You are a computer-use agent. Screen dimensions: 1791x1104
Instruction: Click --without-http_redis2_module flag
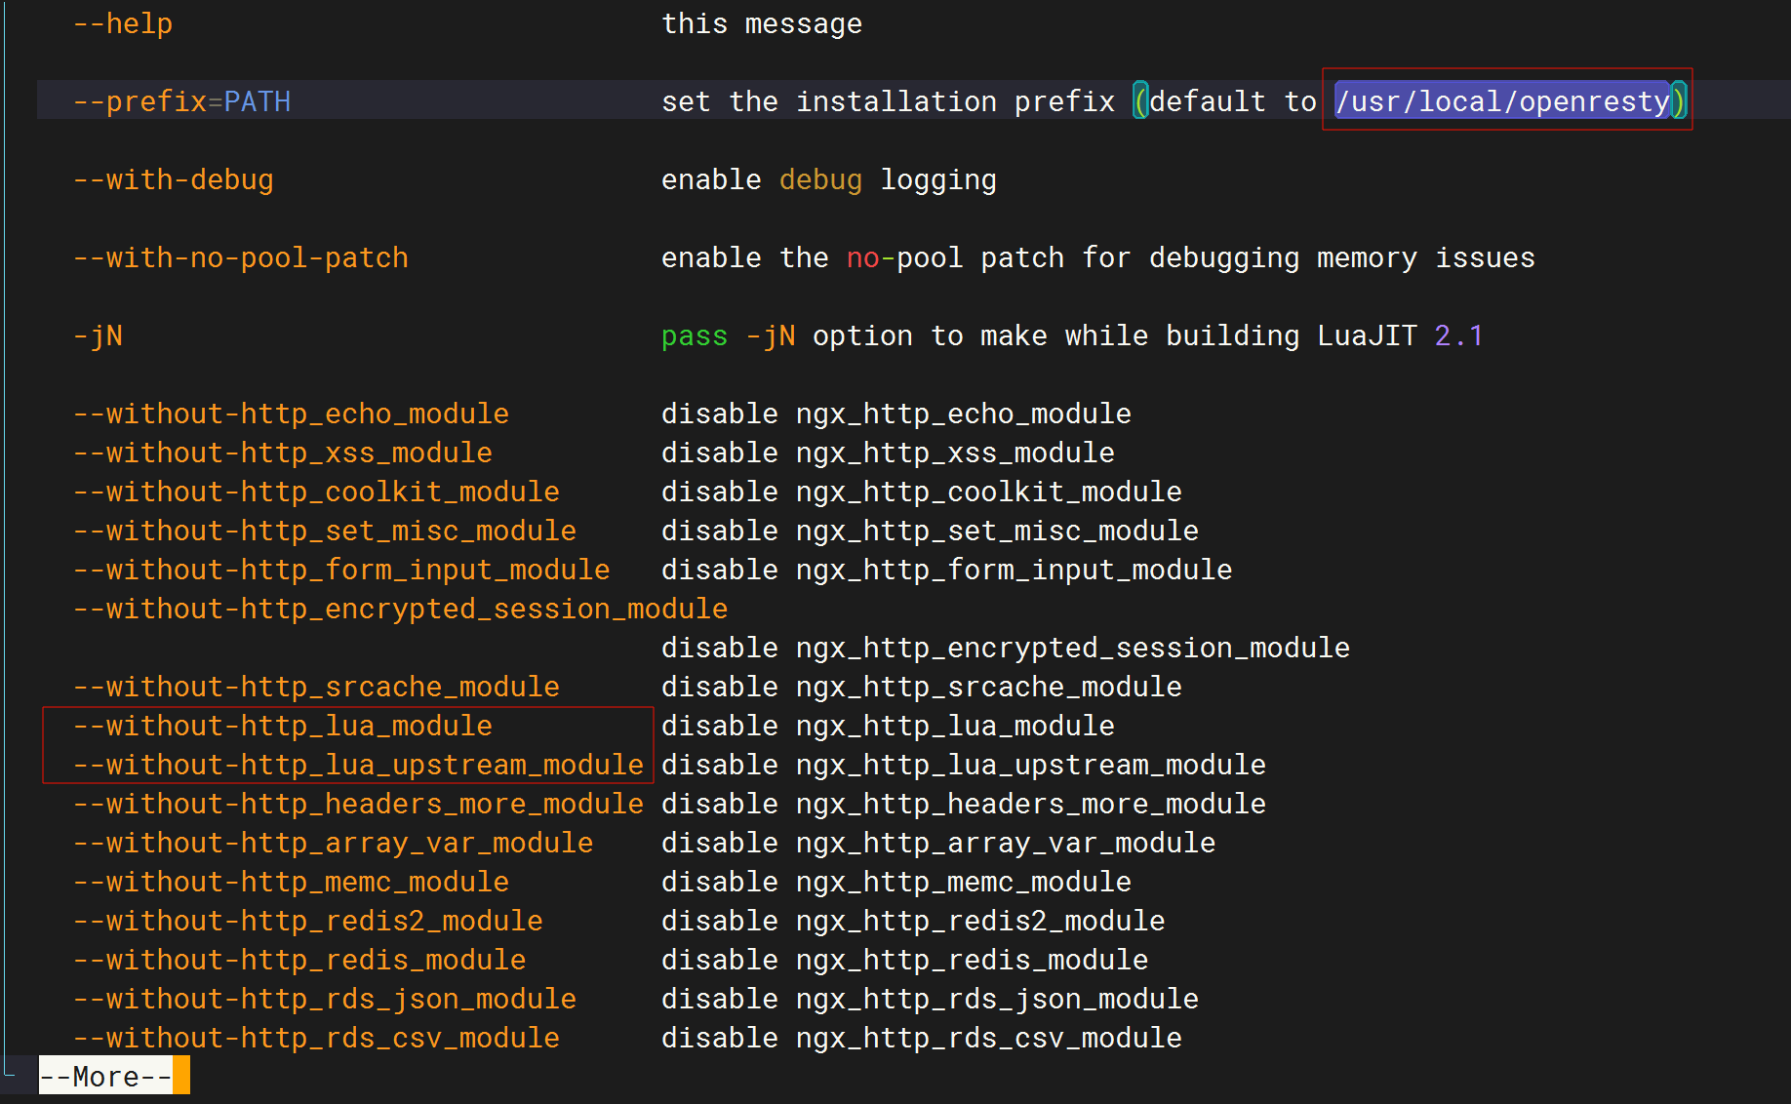(308, 921)
